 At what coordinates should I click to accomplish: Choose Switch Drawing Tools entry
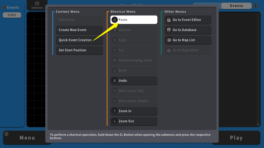[134, 60]
